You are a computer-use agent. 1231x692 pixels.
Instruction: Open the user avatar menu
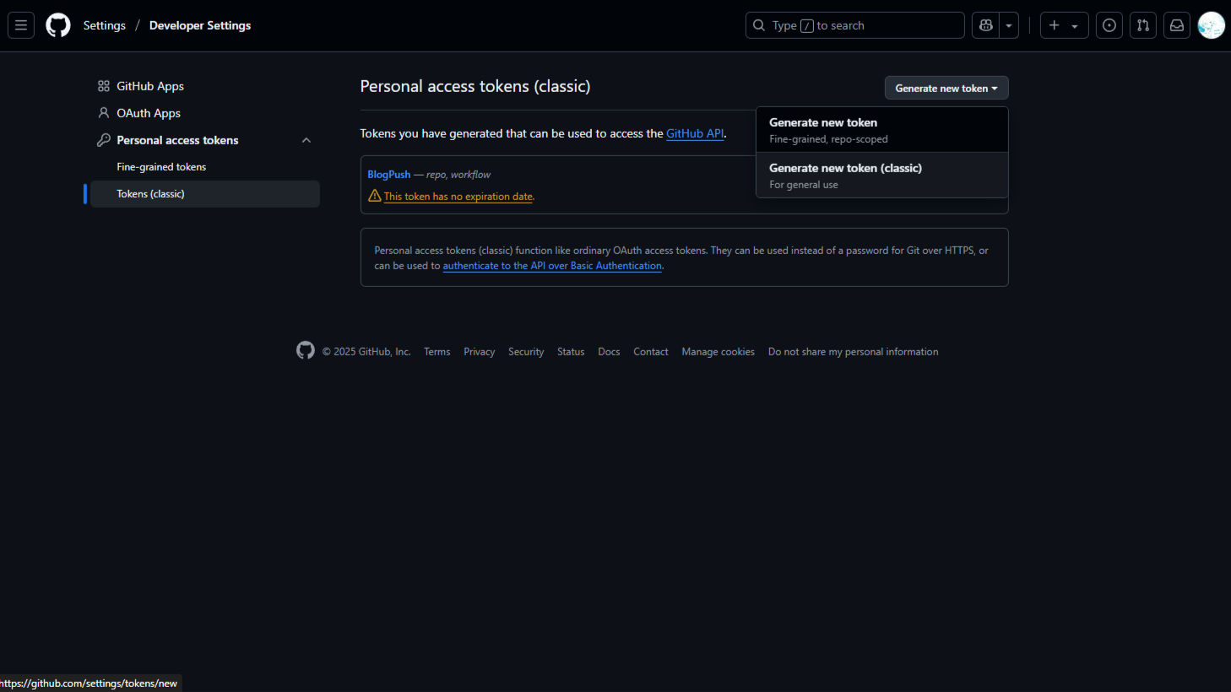(1212, 25)
